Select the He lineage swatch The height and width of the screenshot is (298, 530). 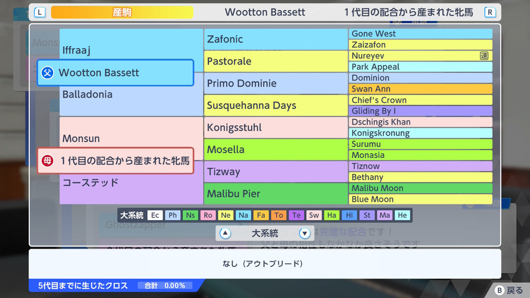pyautogui.click(x=402, y=215)
